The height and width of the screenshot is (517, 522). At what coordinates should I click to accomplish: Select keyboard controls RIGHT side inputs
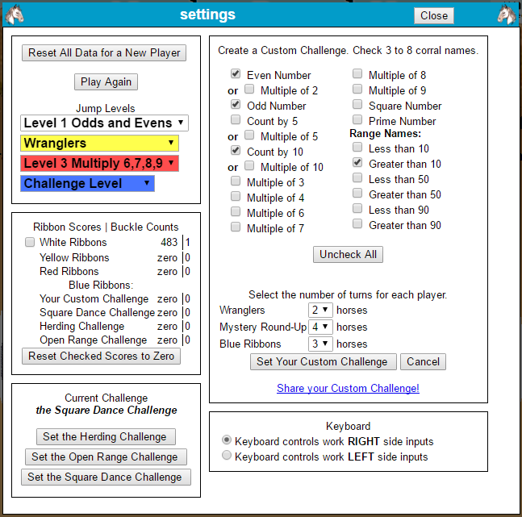pos(227,441)
